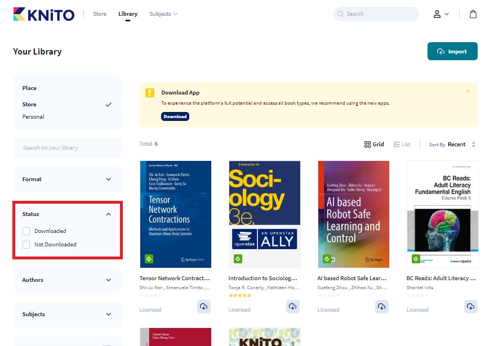
Task: Open the user account menu icon
Action: (x=440, y=14)
